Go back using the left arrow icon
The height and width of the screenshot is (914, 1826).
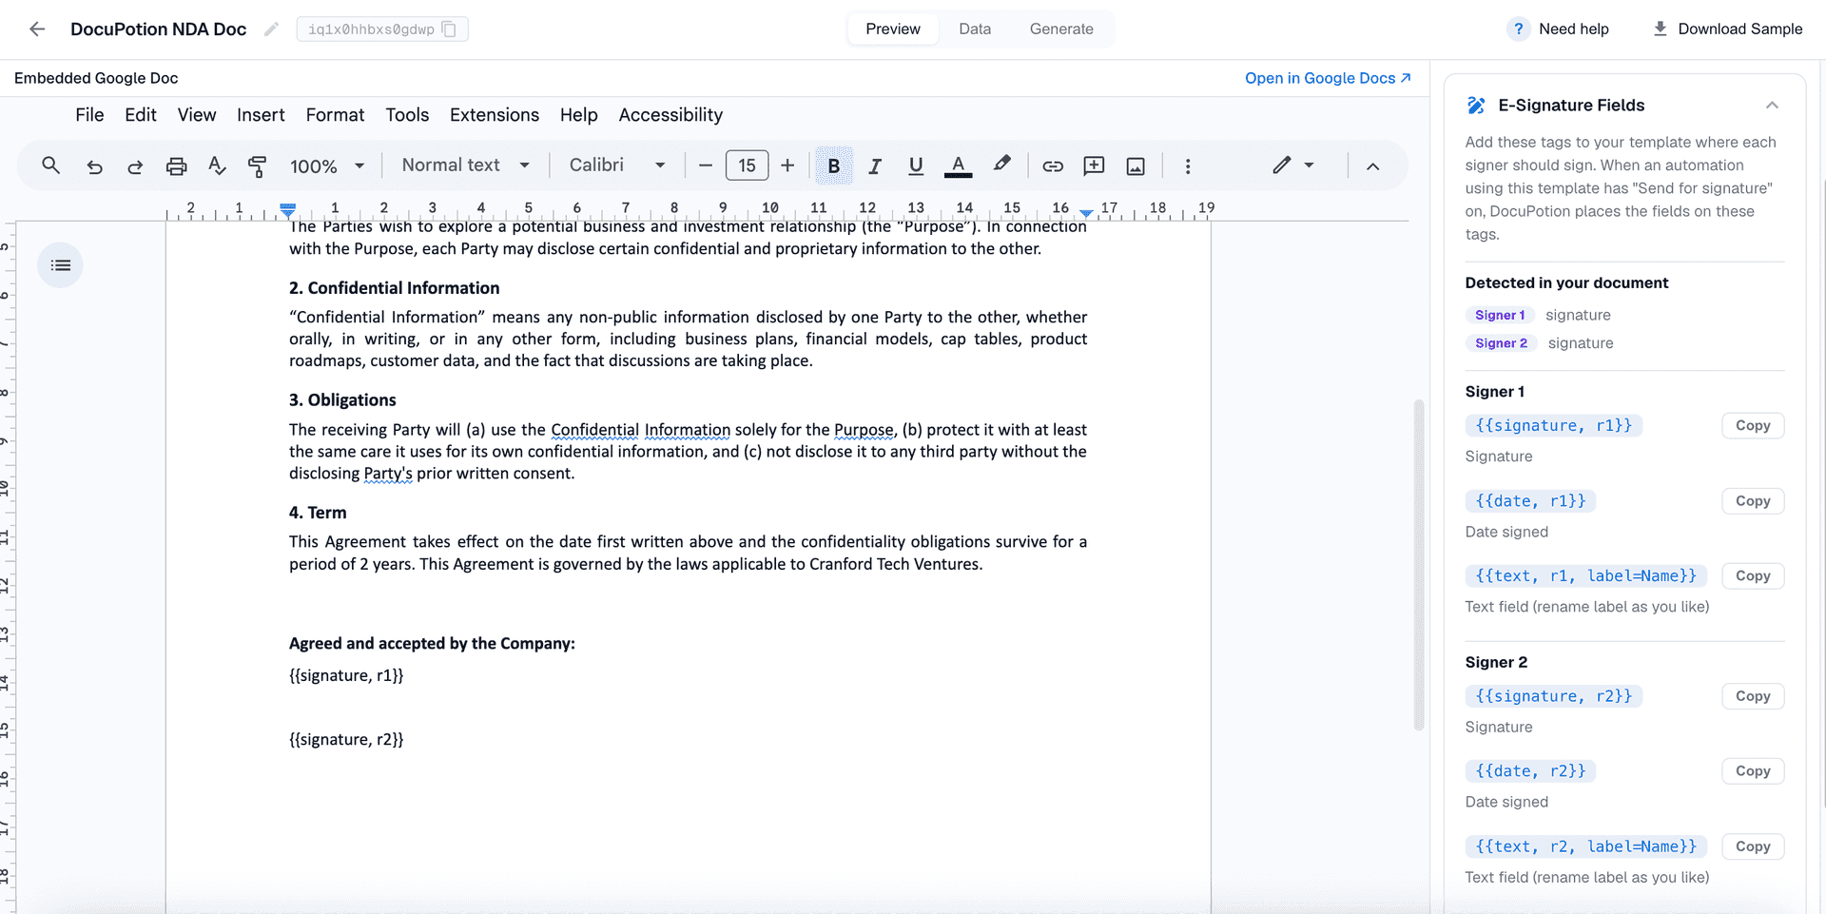click(37, 29)
